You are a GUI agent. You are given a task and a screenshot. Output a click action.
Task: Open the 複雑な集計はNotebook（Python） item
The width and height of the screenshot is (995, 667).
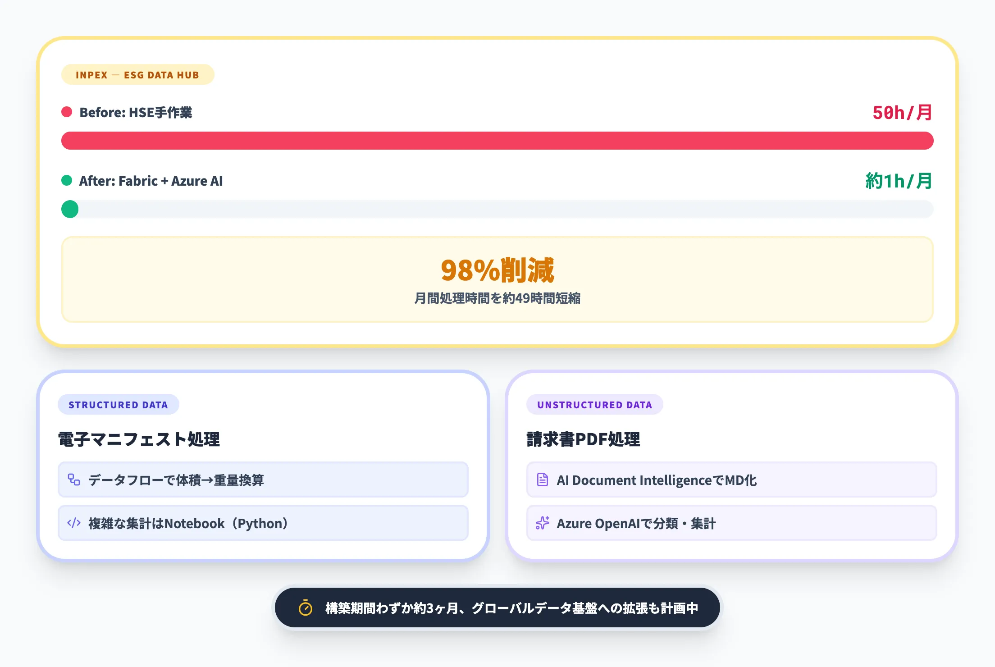coord(263,523)
